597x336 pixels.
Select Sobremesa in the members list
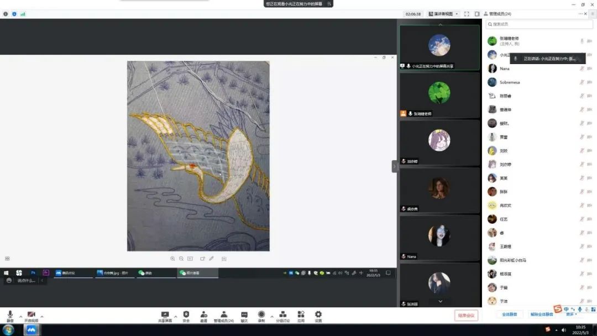pos(540,82)
